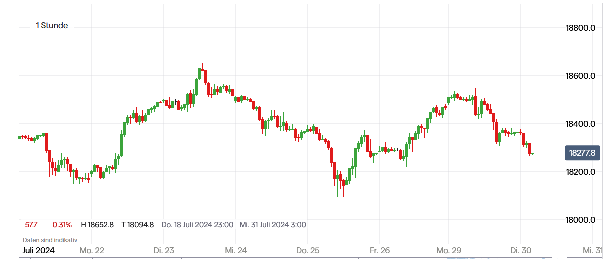Select the "Mi. 24" date marker

point(236,250)
